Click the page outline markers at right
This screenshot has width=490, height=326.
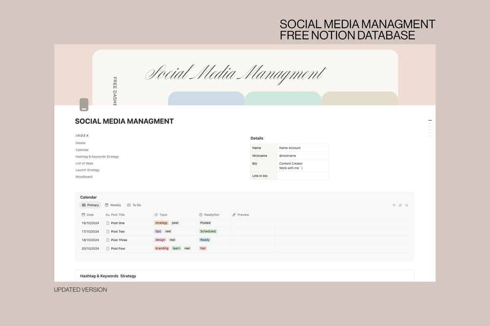coord(431,128)
